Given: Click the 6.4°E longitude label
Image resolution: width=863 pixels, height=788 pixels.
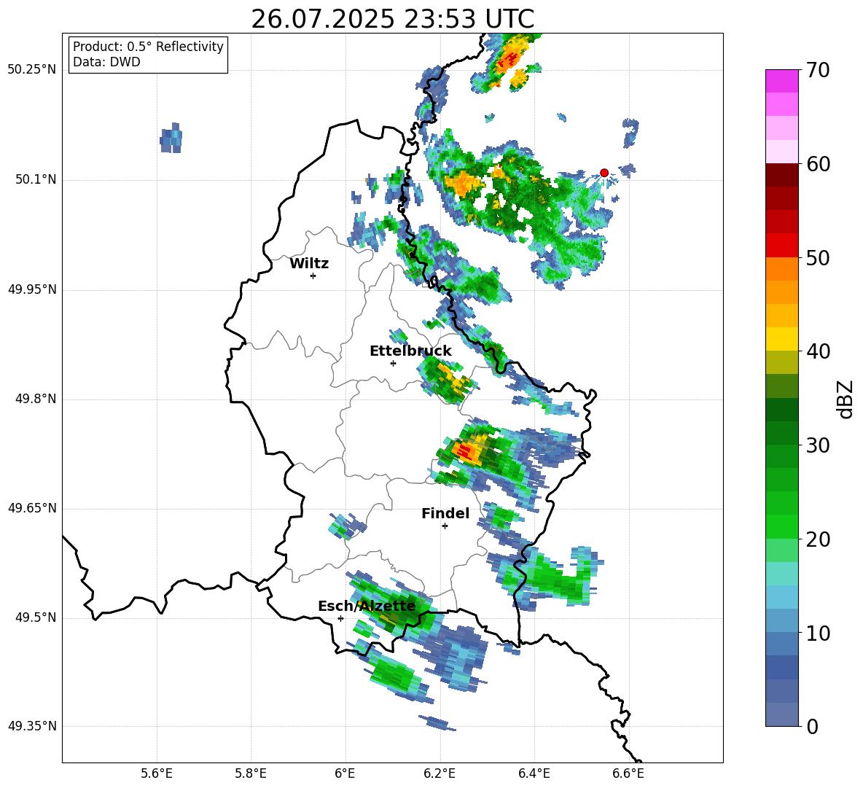Looking at the screenshot, I should (534, 773).
